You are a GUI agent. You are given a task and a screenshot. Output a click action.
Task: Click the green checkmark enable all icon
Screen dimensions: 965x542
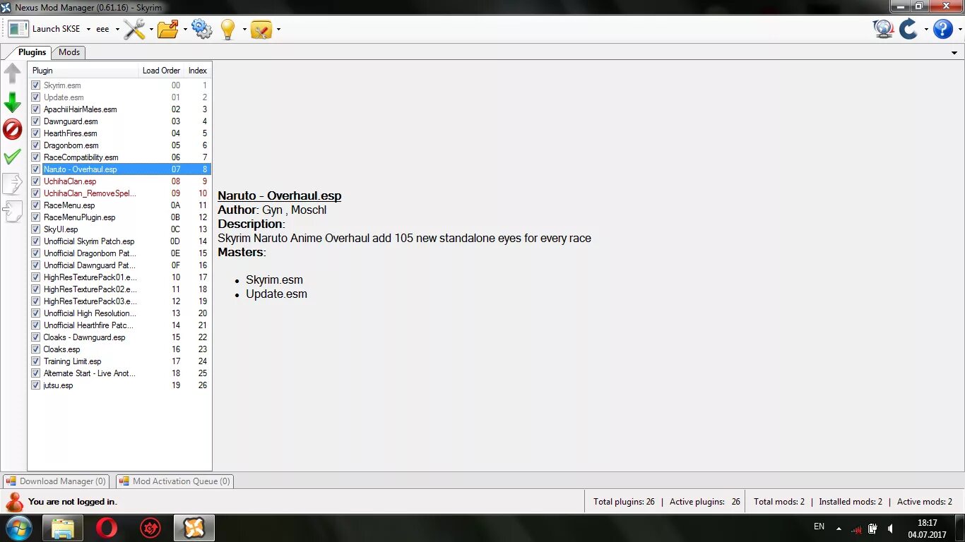coord(13,157)
